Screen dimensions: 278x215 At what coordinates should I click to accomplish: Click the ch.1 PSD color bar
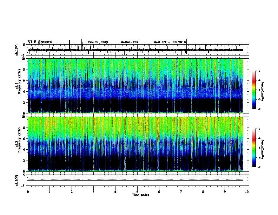pyautogui.click(x=254, y=90)
